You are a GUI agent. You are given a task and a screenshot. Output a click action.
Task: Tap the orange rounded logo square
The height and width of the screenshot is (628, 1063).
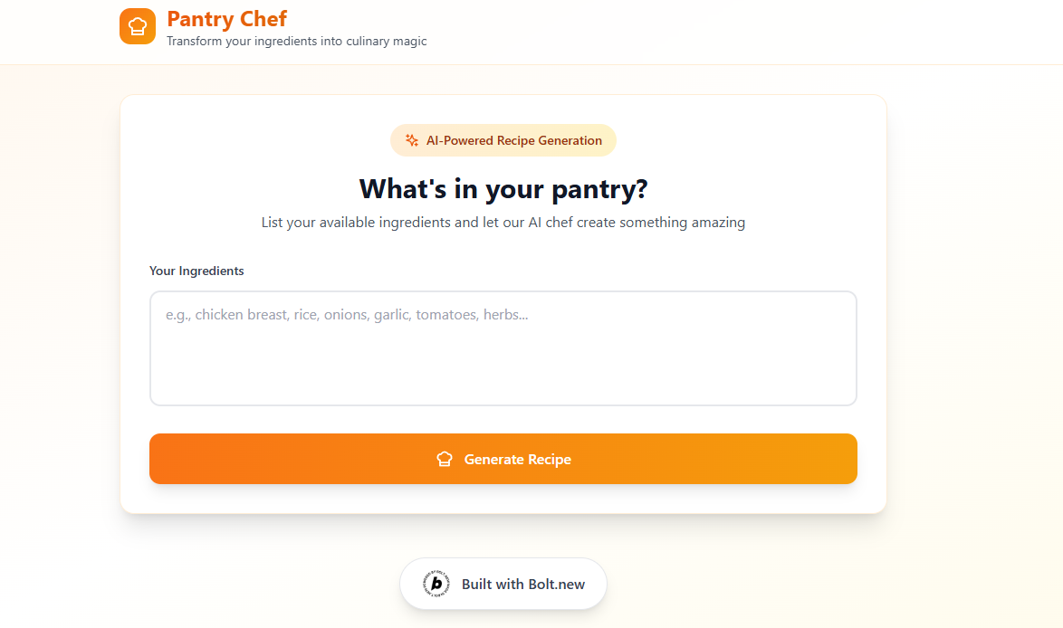(x=137, y=25)
